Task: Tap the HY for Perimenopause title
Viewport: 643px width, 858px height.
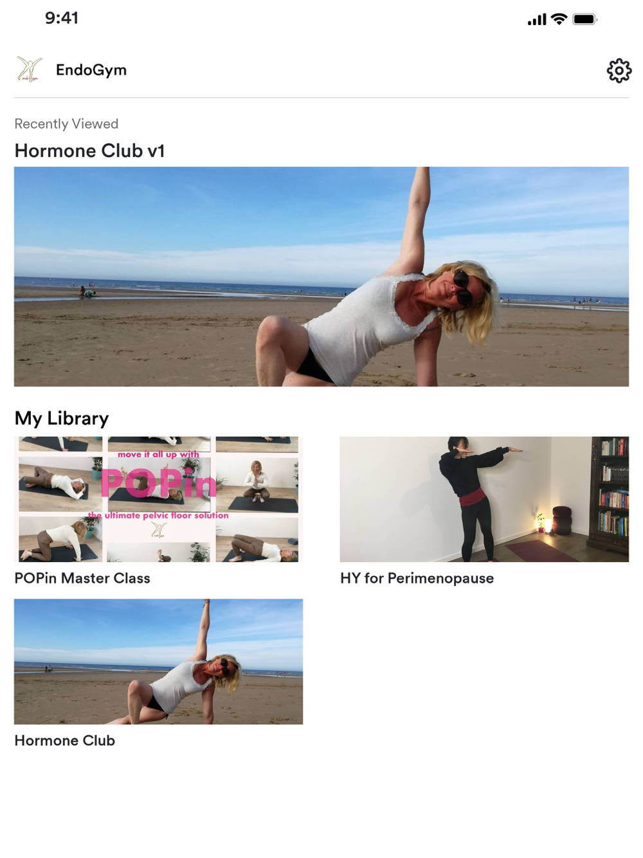Action: click(x=417, y=578)
